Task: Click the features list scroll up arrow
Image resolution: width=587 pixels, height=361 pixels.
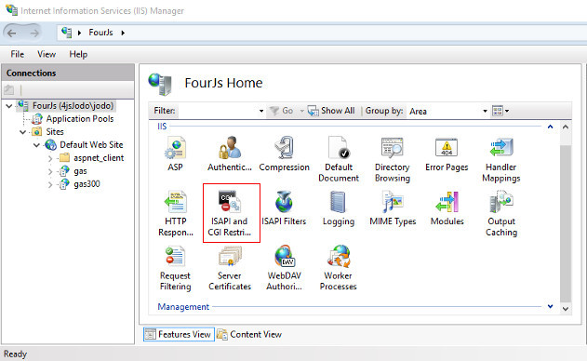Action: pyautogui.click(x=566, y=127)
